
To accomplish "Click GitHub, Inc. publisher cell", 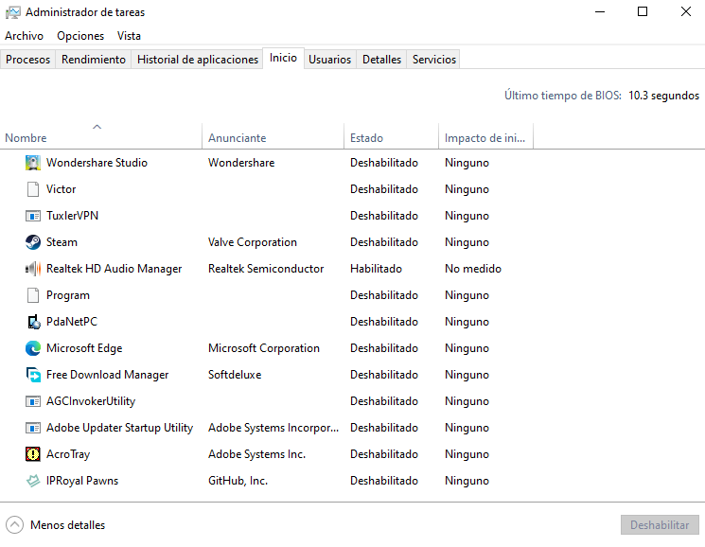I will pos(238,481).
